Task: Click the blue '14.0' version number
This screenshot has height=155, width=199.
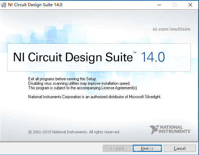Action: pyautogui.click(x=153, y=57)
